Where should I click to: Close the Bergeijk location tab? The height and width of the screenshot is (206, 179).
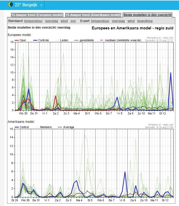41,5
